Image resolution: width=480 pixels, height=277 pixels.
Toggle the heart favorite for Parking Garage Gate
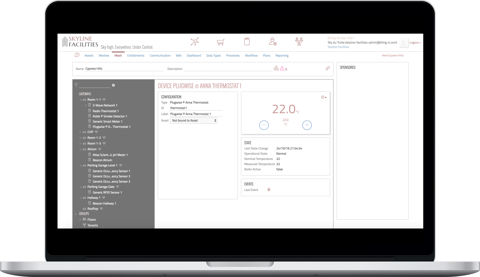coord(118,187)
